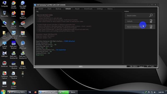Open the Computer desktop icon
The width and height of the screenshot is (167, 94).
pos(4,4)
